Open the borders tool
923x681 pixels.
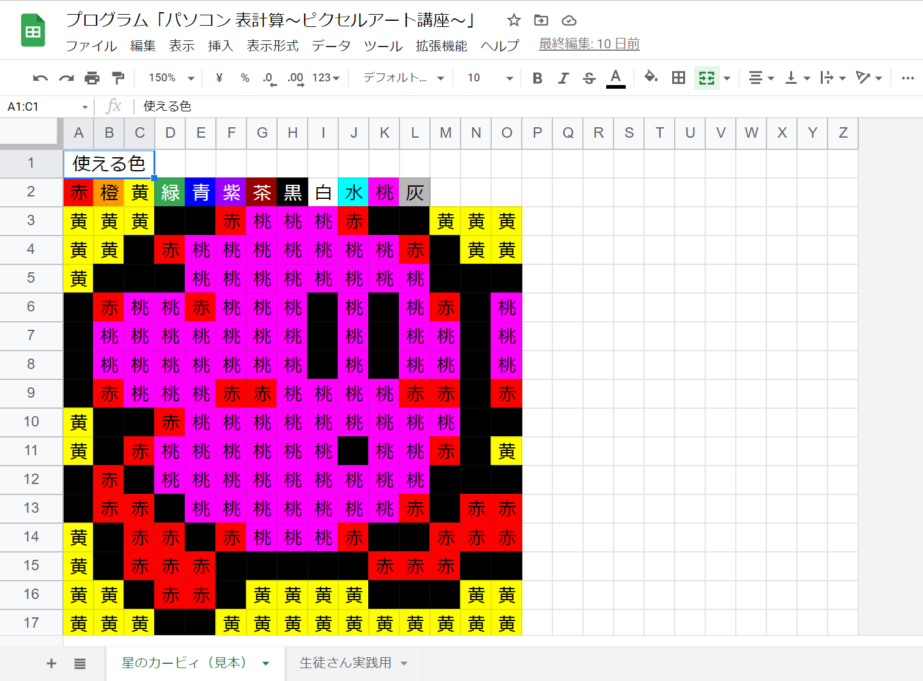[678, 78]
